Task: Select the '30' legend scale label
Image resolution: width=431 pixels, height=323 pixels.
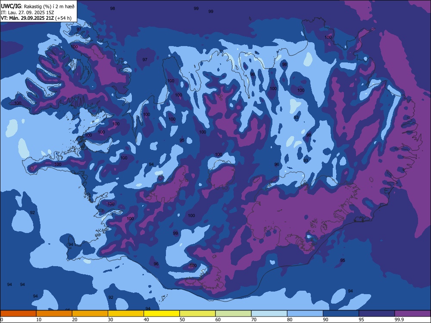Action: [x=110, y=320]
